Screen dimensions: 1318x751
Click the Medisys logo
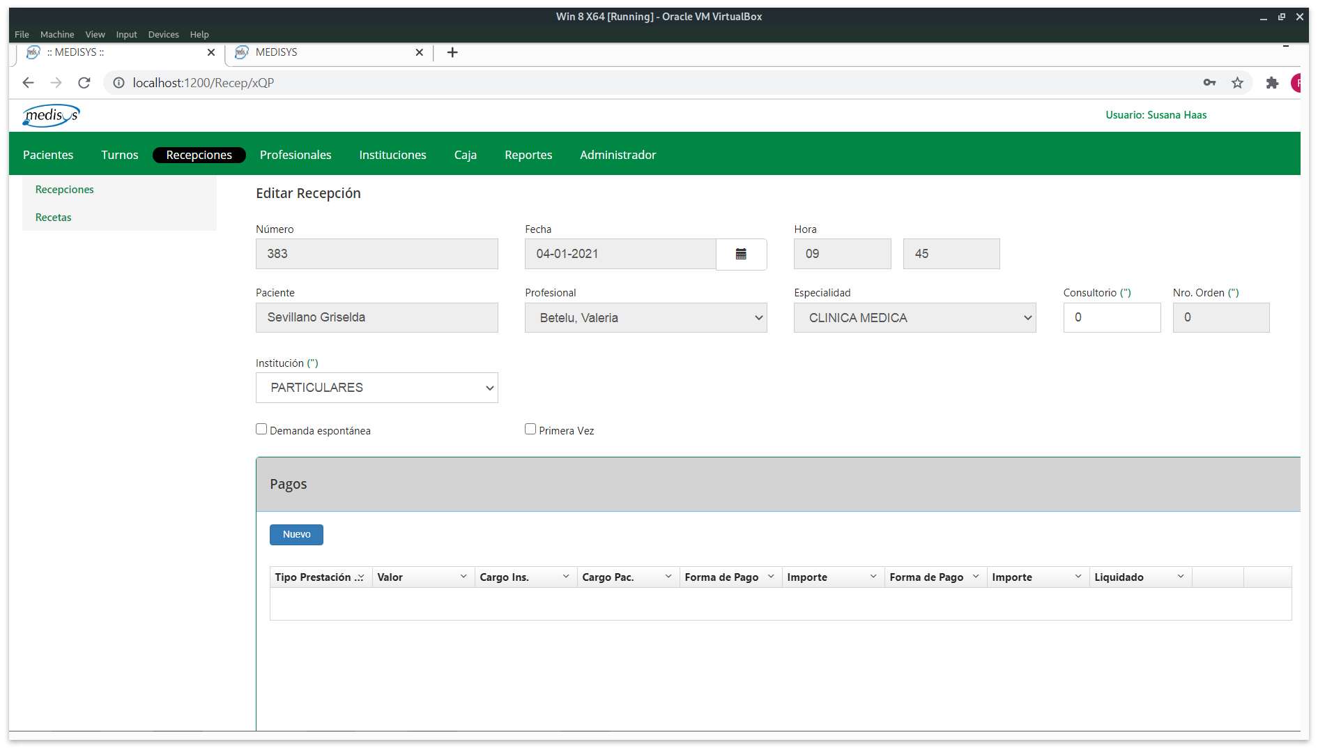click(x=51, y=115)
